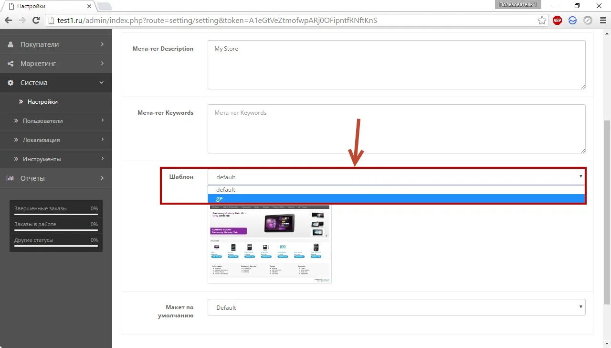This screenshot has height=348, width=611.
Task: Click the 'Мета-тег Description' label
Action: click(163, 49)
